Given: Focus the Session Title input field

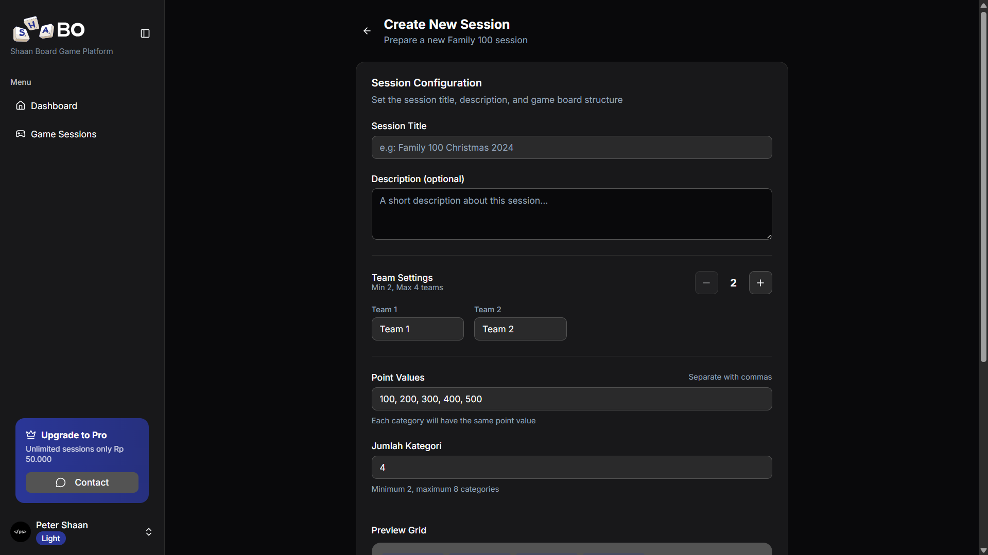Looking at the screenshot, I should point(571,148).
